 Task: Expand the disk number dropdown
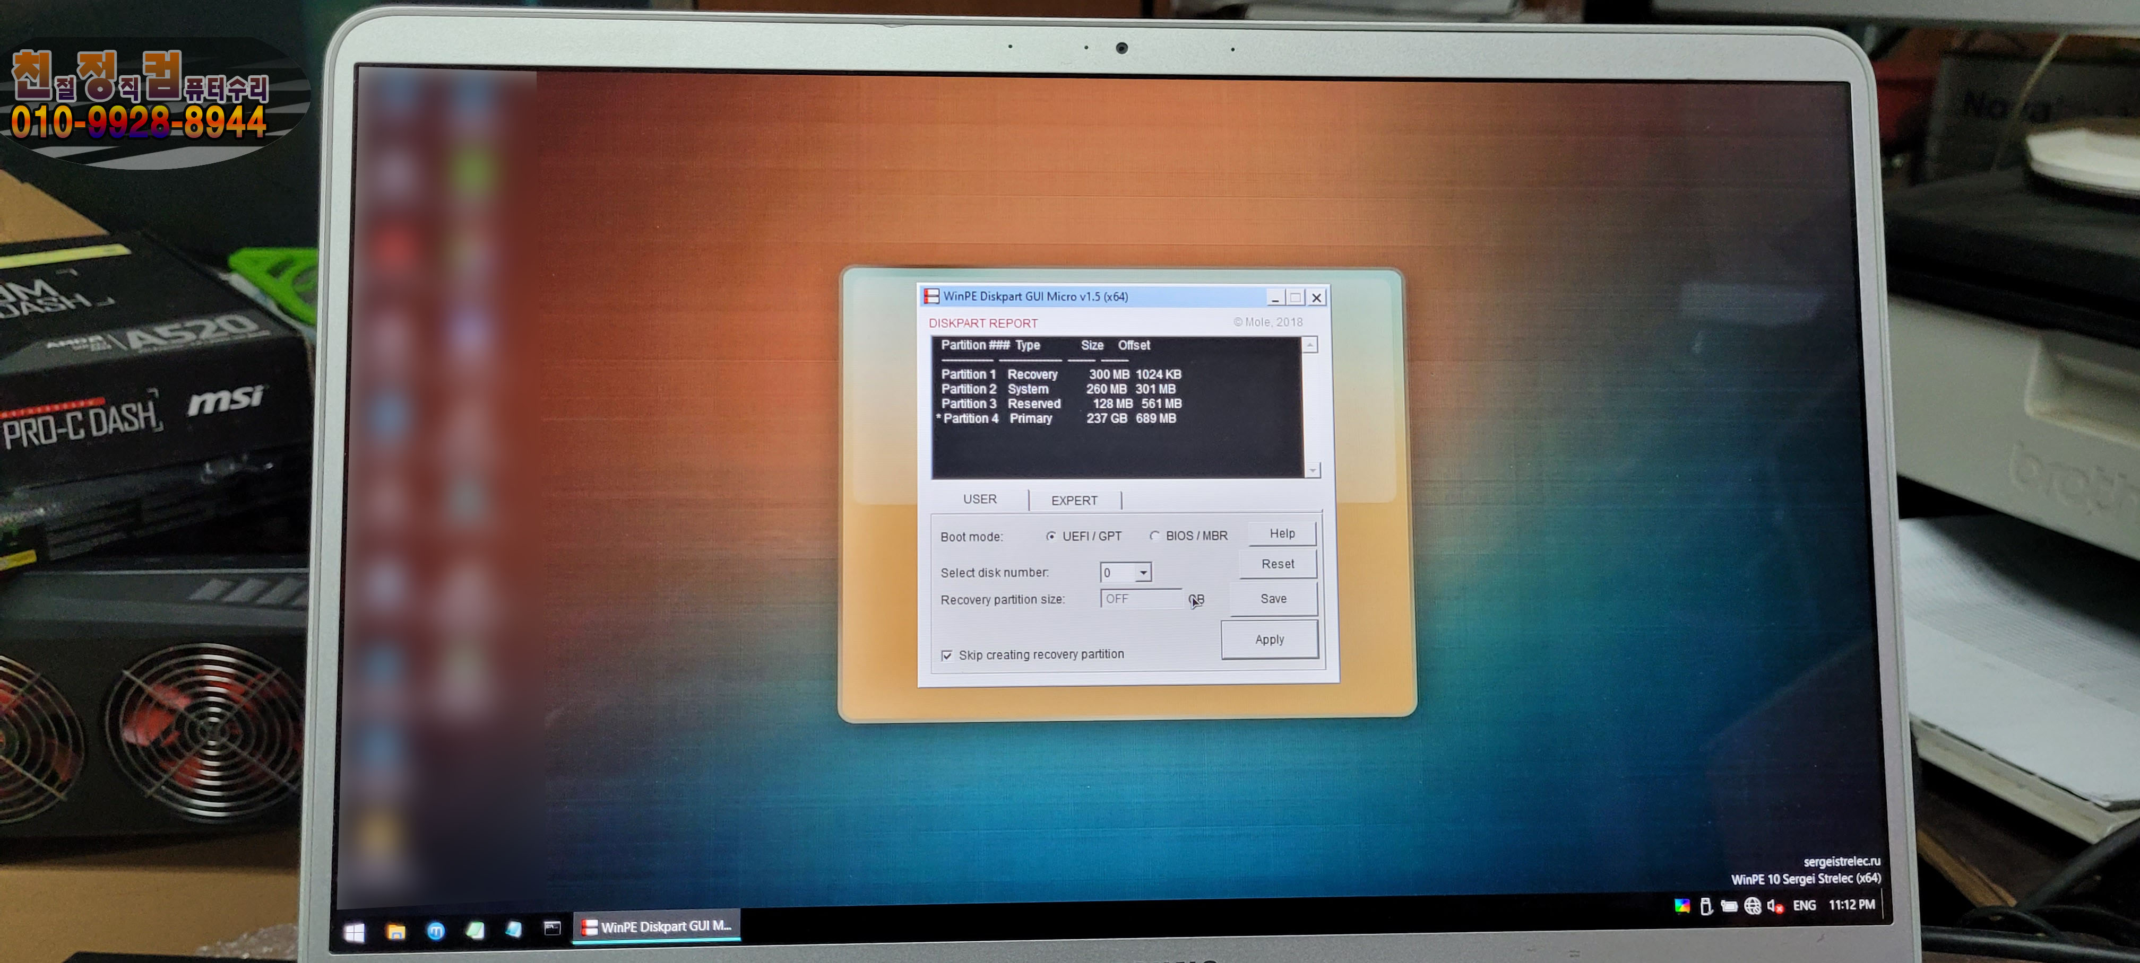pos(1143,573)
